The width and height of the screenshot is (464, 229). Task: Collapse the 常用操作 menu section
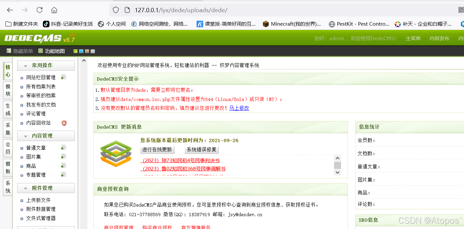point(46,65)
